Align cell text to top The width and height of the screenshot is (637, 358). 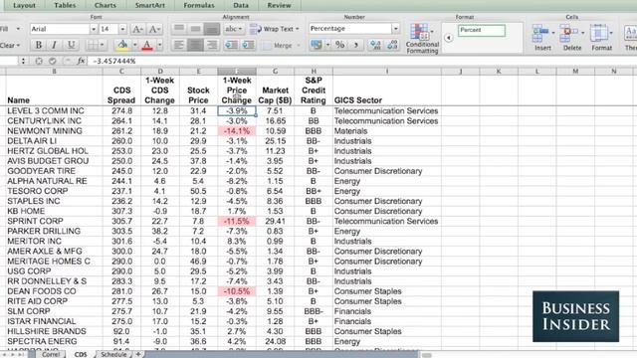[179, 29]
